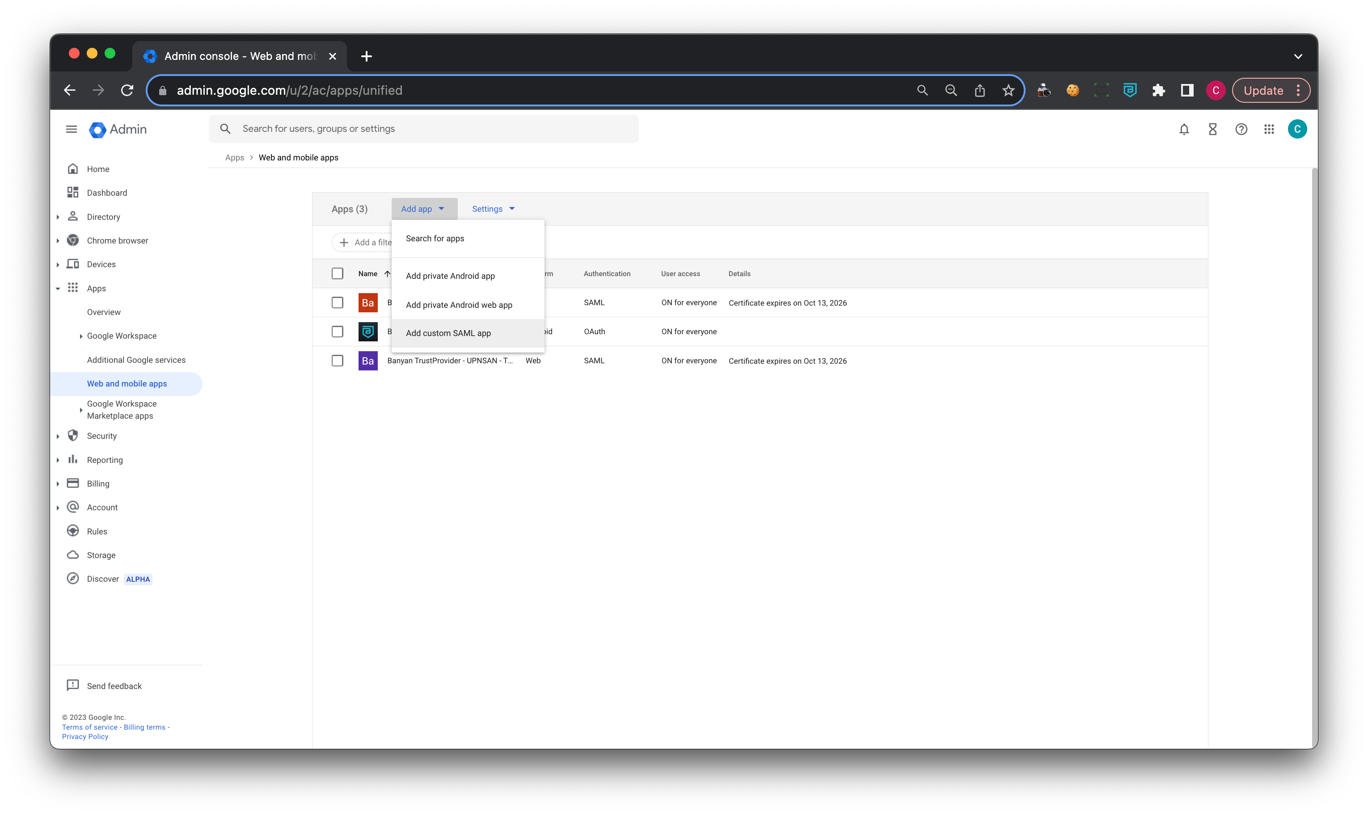Bookmark this page with star icon

(x=1008, y=91)
